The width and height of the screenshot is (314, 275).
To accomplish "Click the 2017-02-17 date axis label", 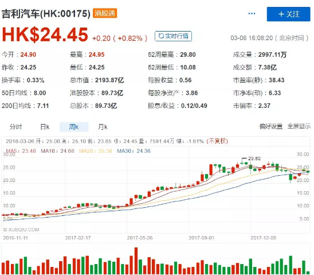I will point(78,238).
